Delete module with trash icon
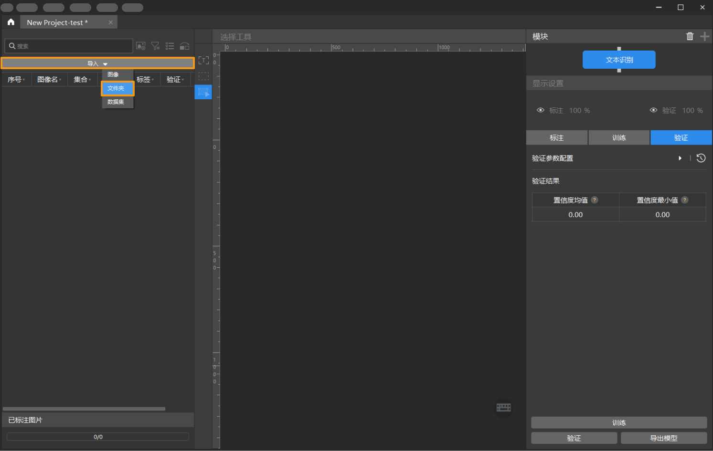This screenshot has height=451, width=713. [x=690, y=36]
